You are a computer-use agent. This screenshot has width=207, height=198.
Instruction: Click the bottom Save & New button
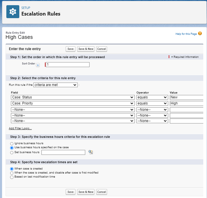coord(86,192)
